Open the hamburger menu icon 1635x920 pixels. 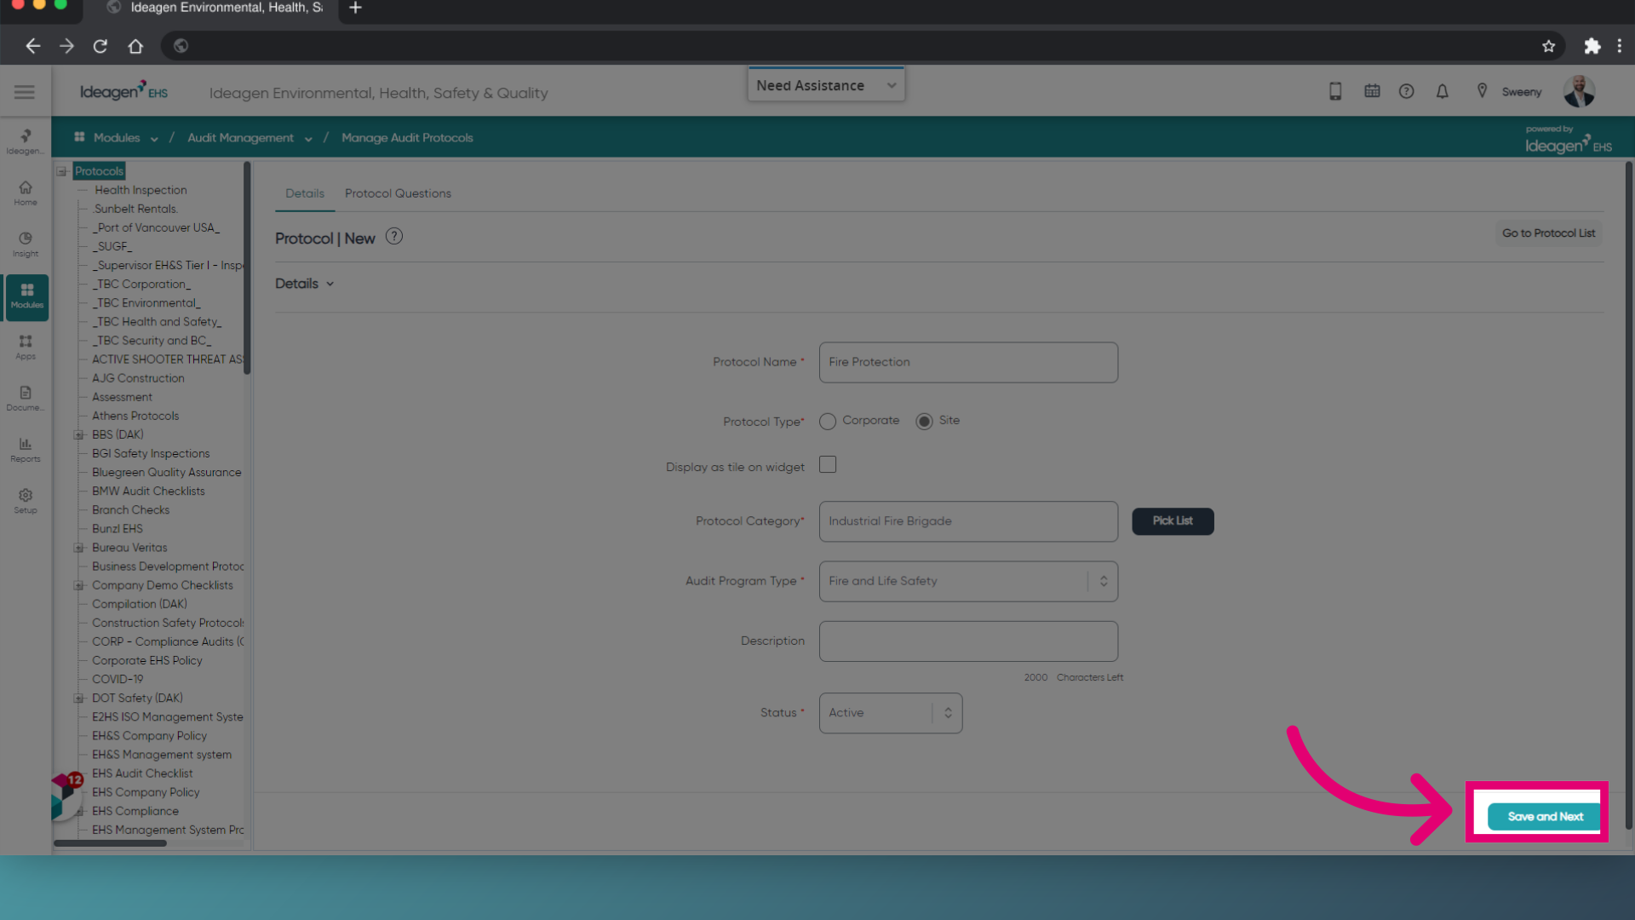pos(25,92)
